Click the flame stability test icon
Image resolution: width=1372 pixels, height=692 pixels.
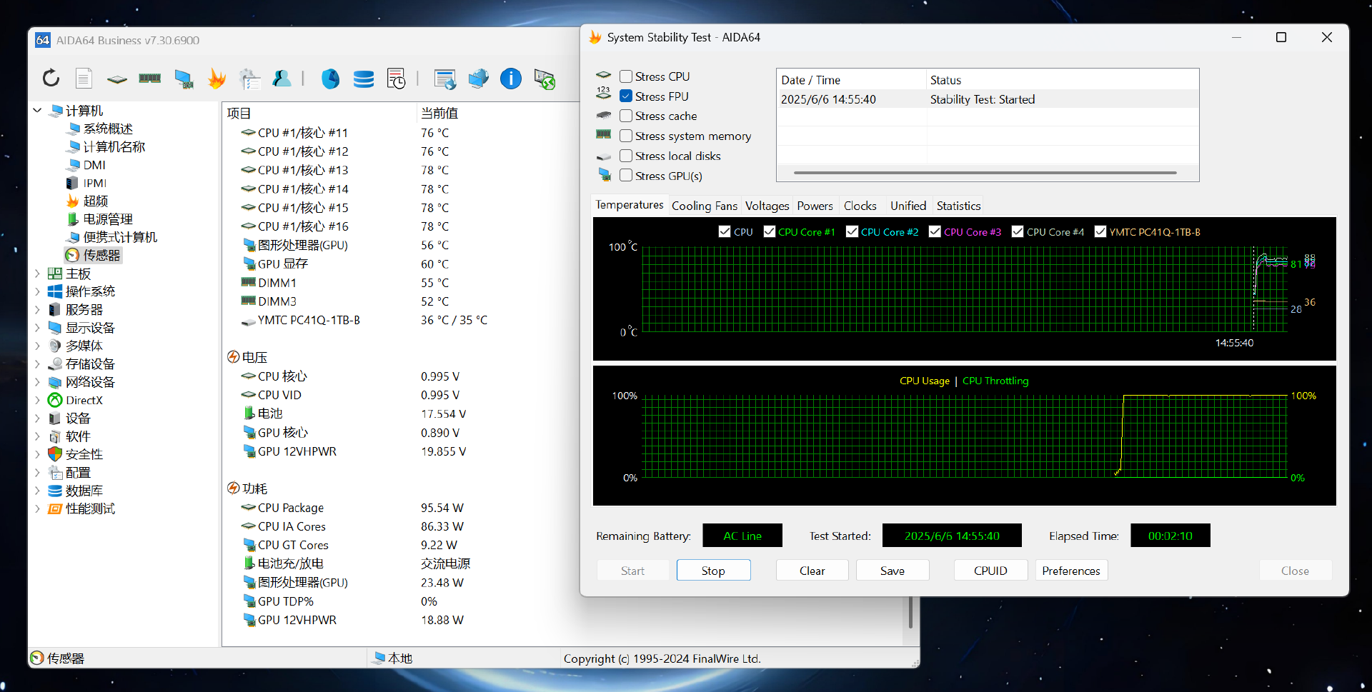(x=217, y=79)
